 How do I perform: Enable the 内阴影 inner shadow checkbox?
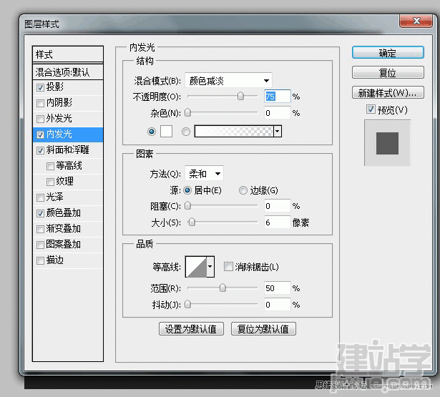tap(40, 103)
